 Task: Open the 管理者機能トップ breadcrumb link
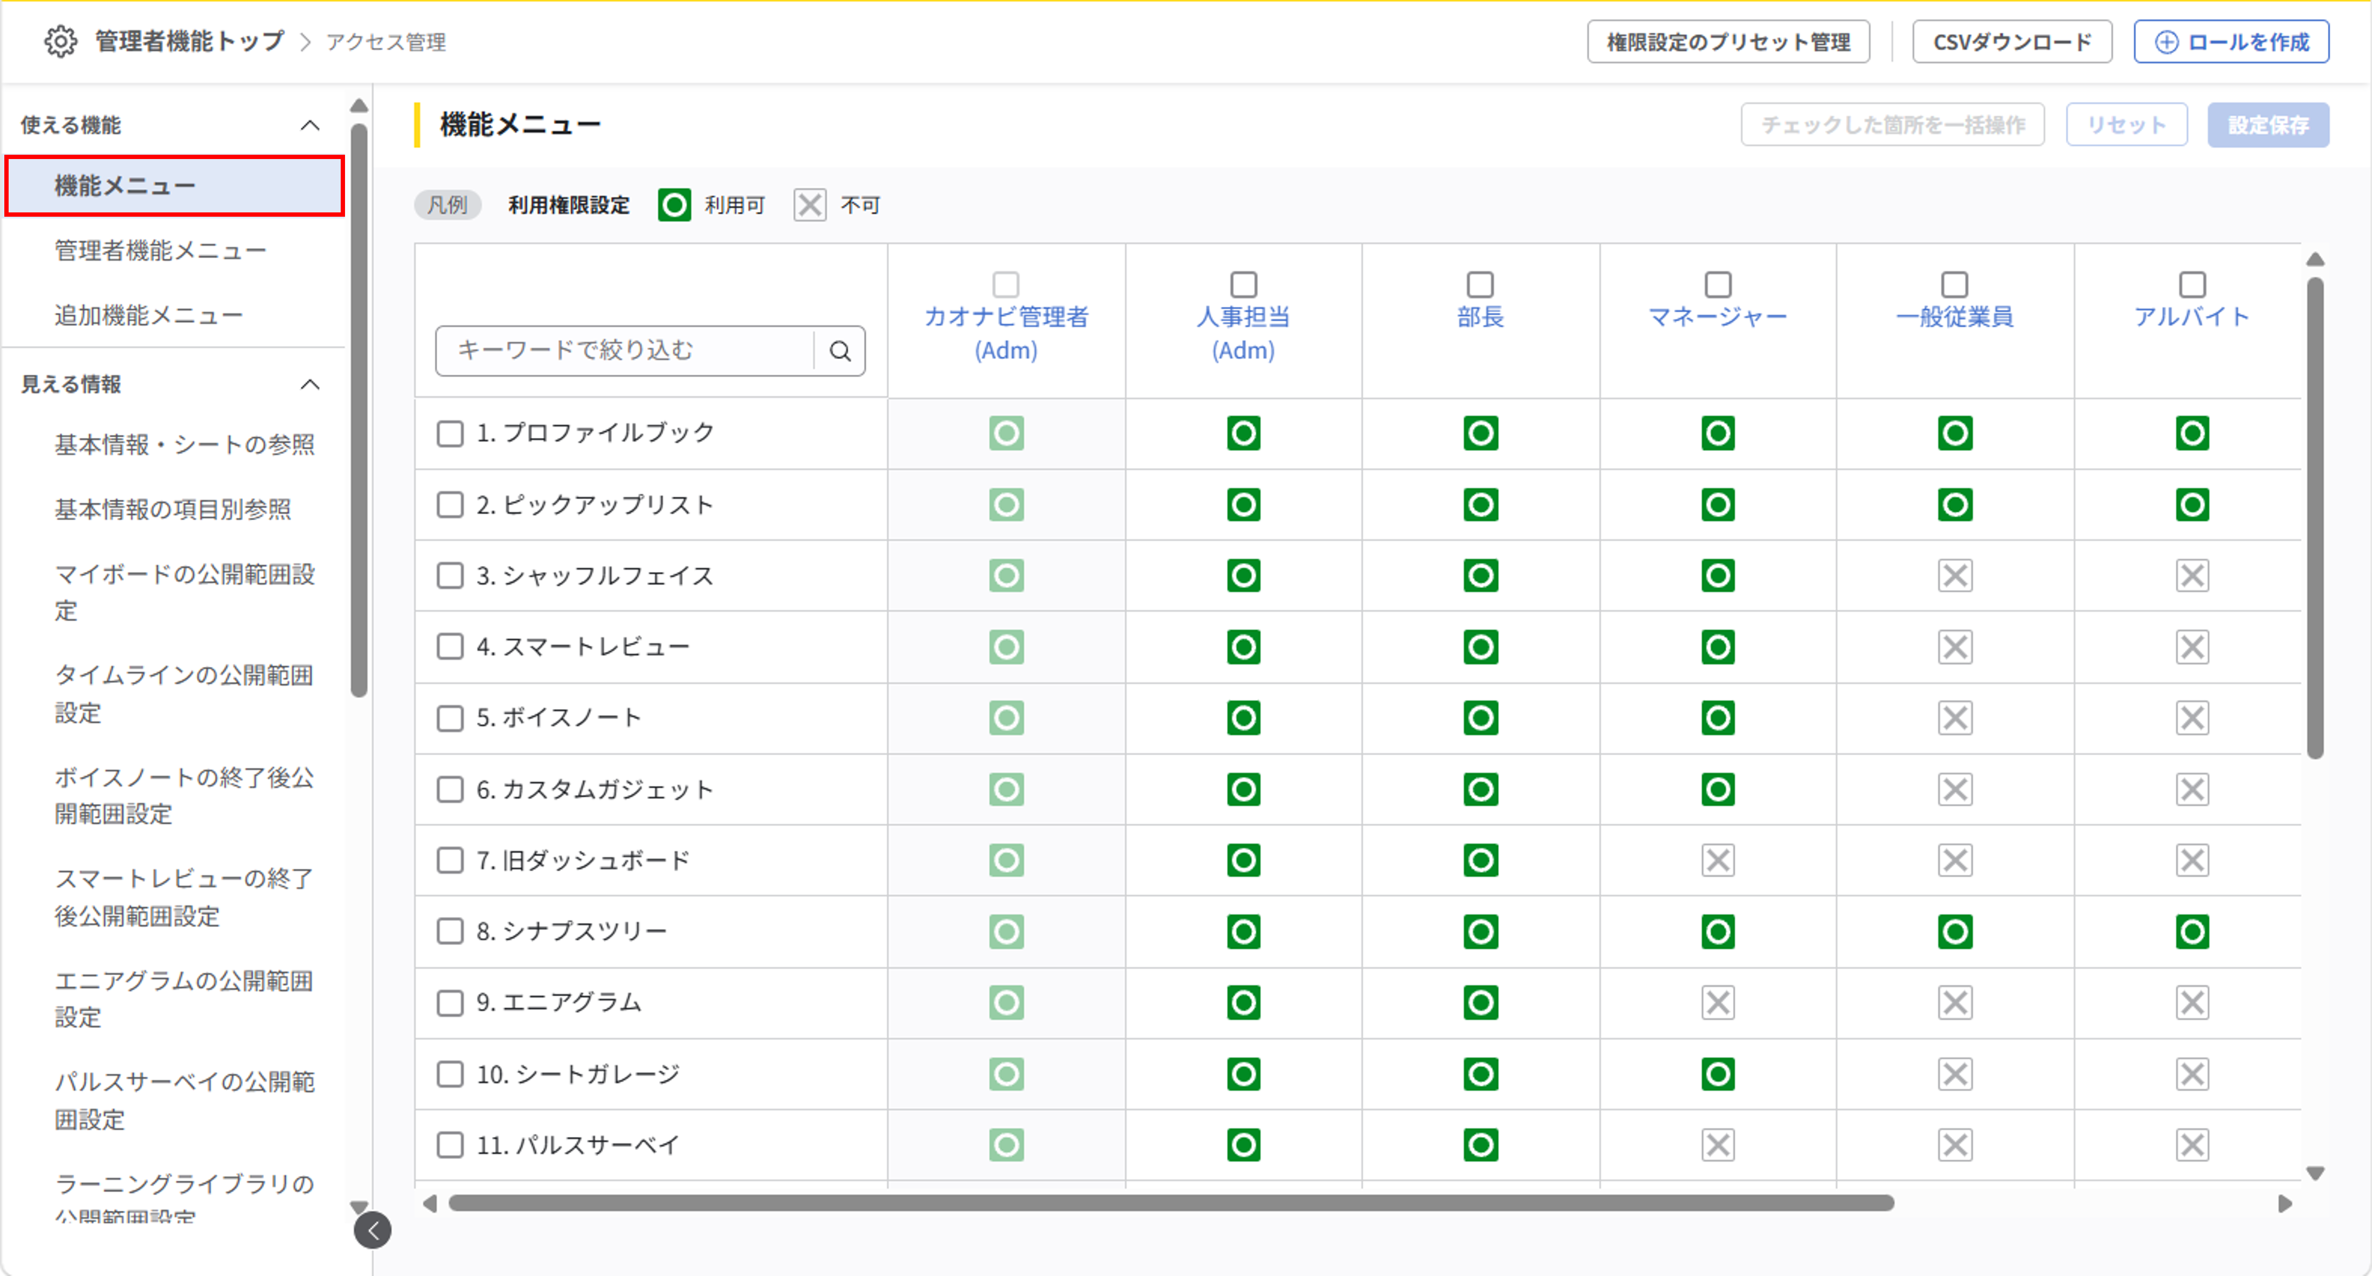click(190, 42)
